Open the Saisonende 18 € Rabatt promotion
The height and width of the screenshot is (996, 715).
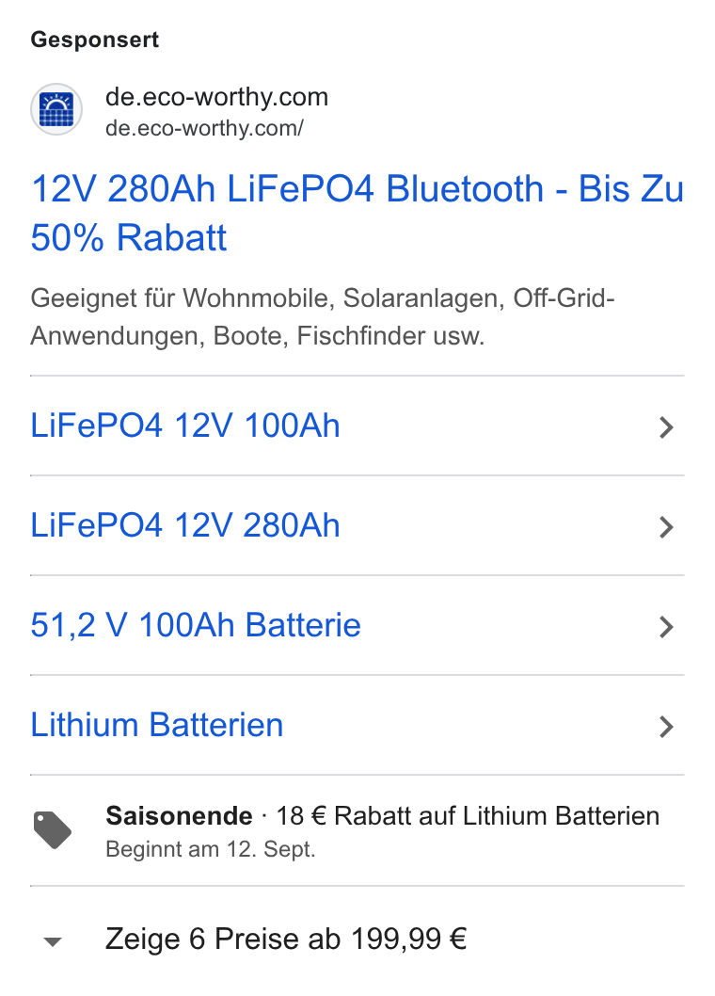[x=357, y=830]
